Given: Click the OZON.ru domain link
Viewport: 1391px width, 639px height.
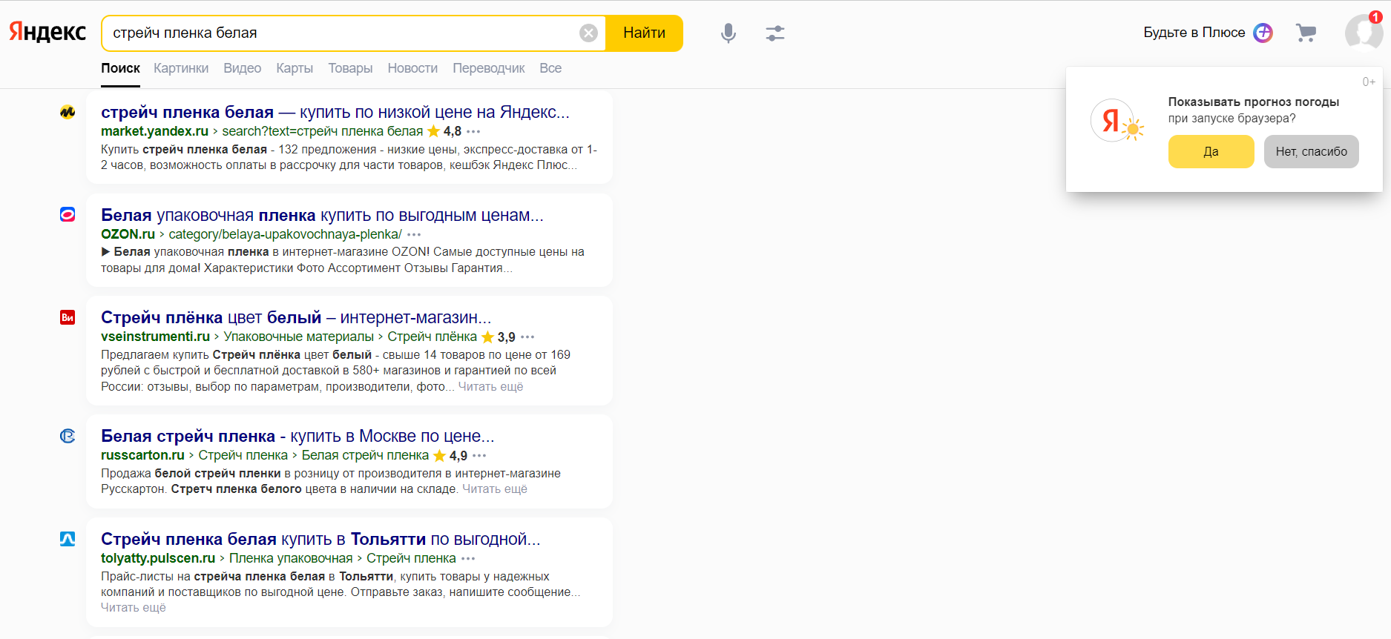Looking at the screenshot, I should (x=128, y=234).
